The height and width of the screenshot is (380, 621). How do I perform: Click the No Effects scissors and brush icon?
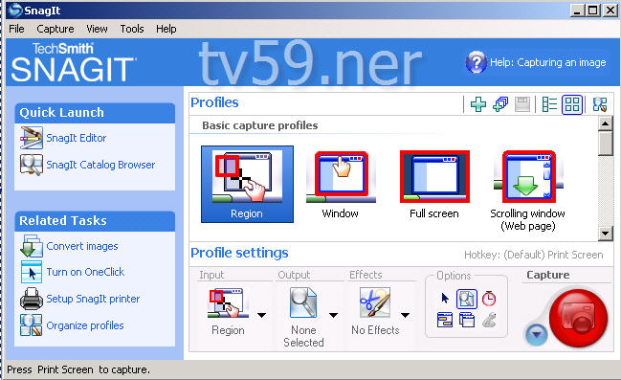(375, 302)
